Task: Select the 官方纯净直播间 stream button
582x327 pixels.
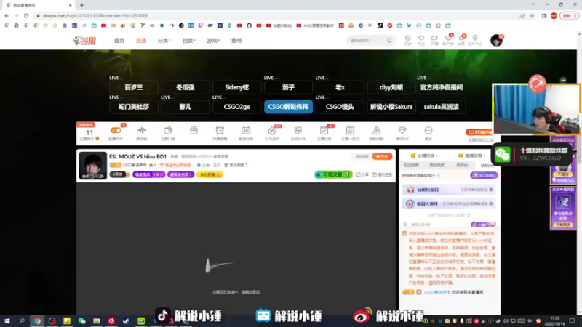Action: [x=442, y=87]
